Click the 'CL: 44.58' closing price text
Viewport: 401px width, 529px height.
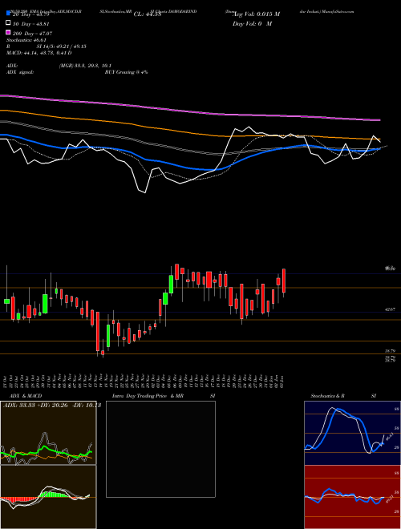click(148, 14)
